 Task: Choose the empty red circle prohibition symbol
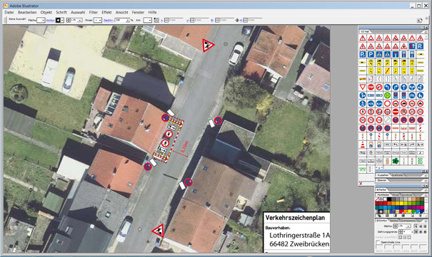tap(387, 103)
